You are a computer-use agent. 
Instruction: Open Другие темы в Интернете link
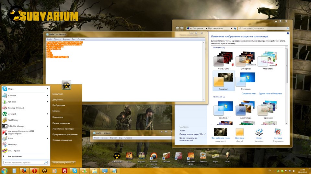pyautogui.click(x=270, y=93)
